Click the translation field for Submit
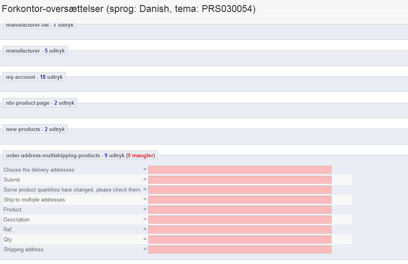 [240, 180]
